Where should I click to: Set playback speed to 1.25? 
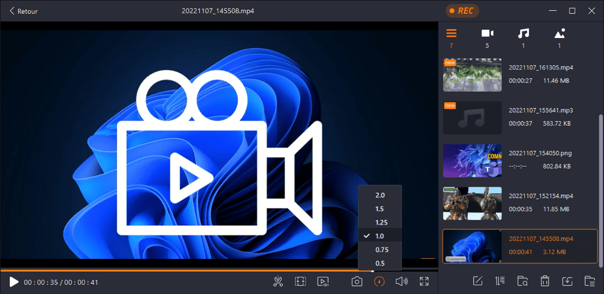(x=380, y=222)
